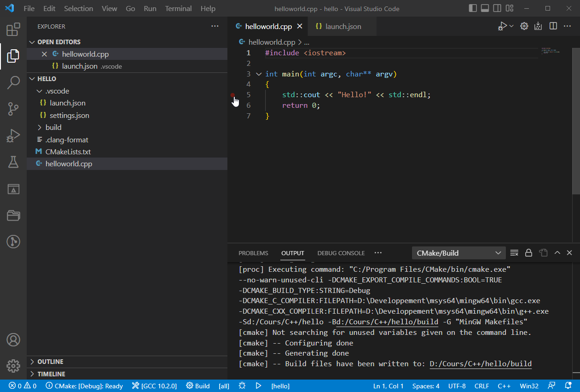580x392 pixels.
Task: Toggle output auto-scroll lock
Action: (528, 253)
